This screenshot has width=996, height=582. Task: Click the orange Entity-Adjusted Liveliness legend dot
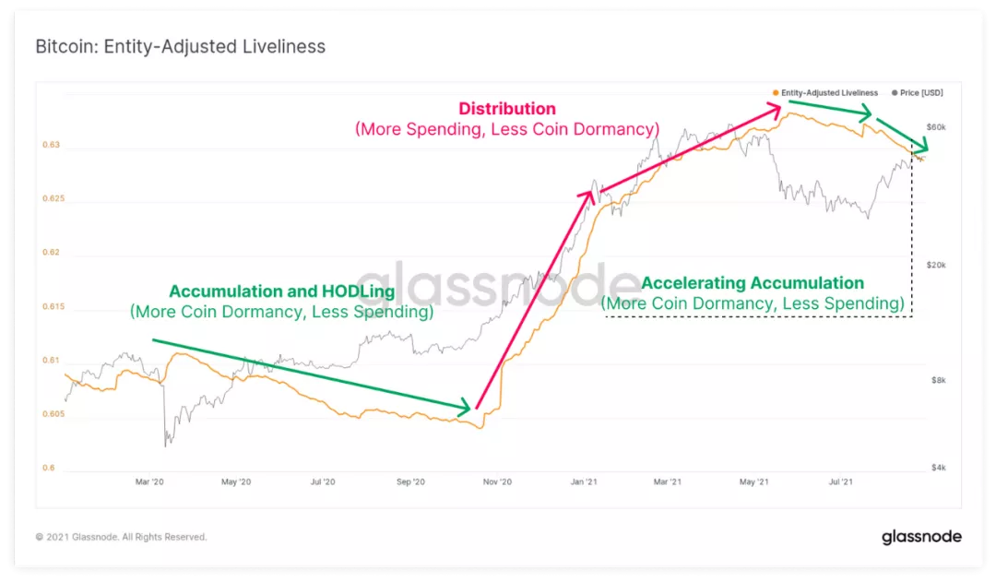pyautogui.click(x=777, y=92)
